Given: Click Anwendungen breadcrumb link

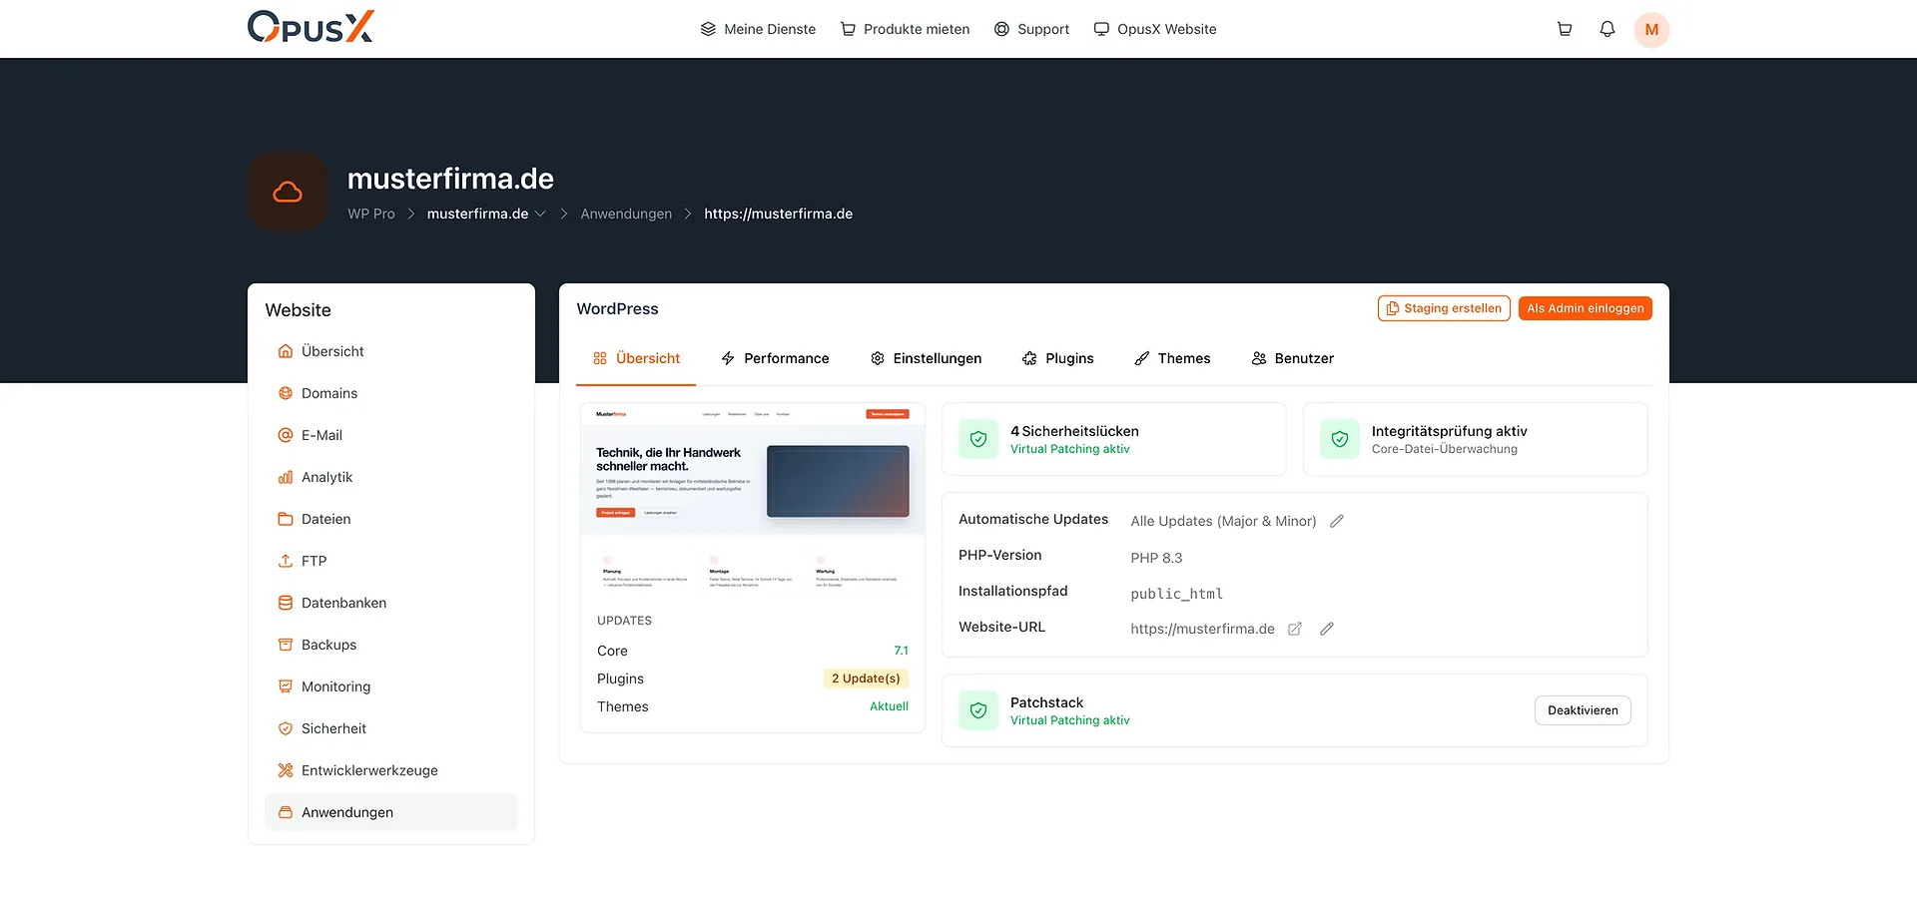Looking at the screenshot, I should (626, 214).
